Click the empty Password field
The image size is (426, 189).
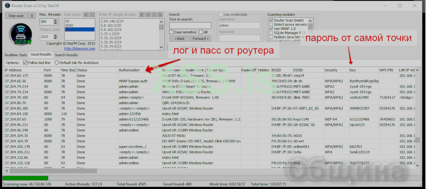coord(239,38)
